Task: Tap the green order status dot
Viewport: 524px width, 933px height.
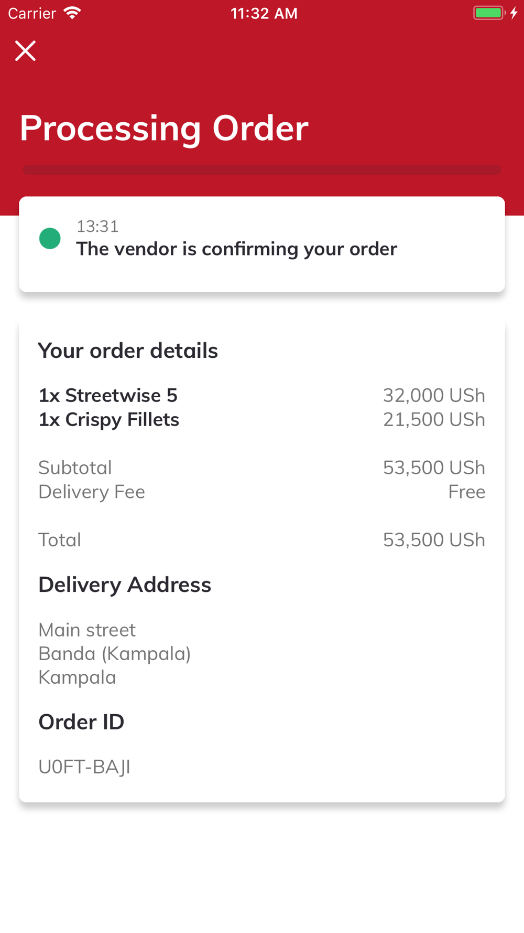Action: [50, 238]
